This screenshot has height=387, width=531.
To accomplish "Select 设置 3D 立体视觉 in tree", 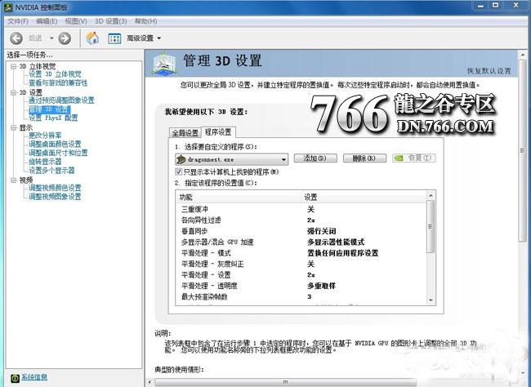I will pos(55,74).
